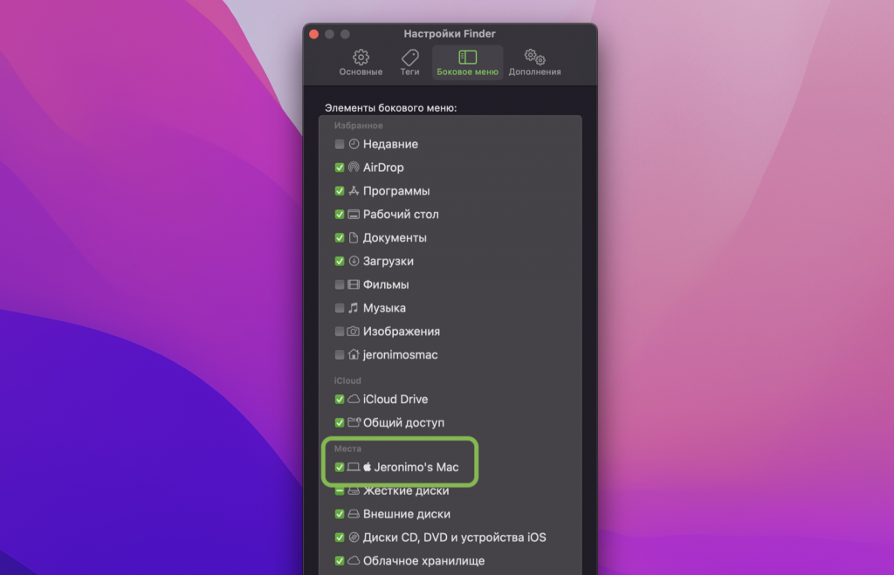
Task: Click the Документы page icon
Action: click(354, 237)
